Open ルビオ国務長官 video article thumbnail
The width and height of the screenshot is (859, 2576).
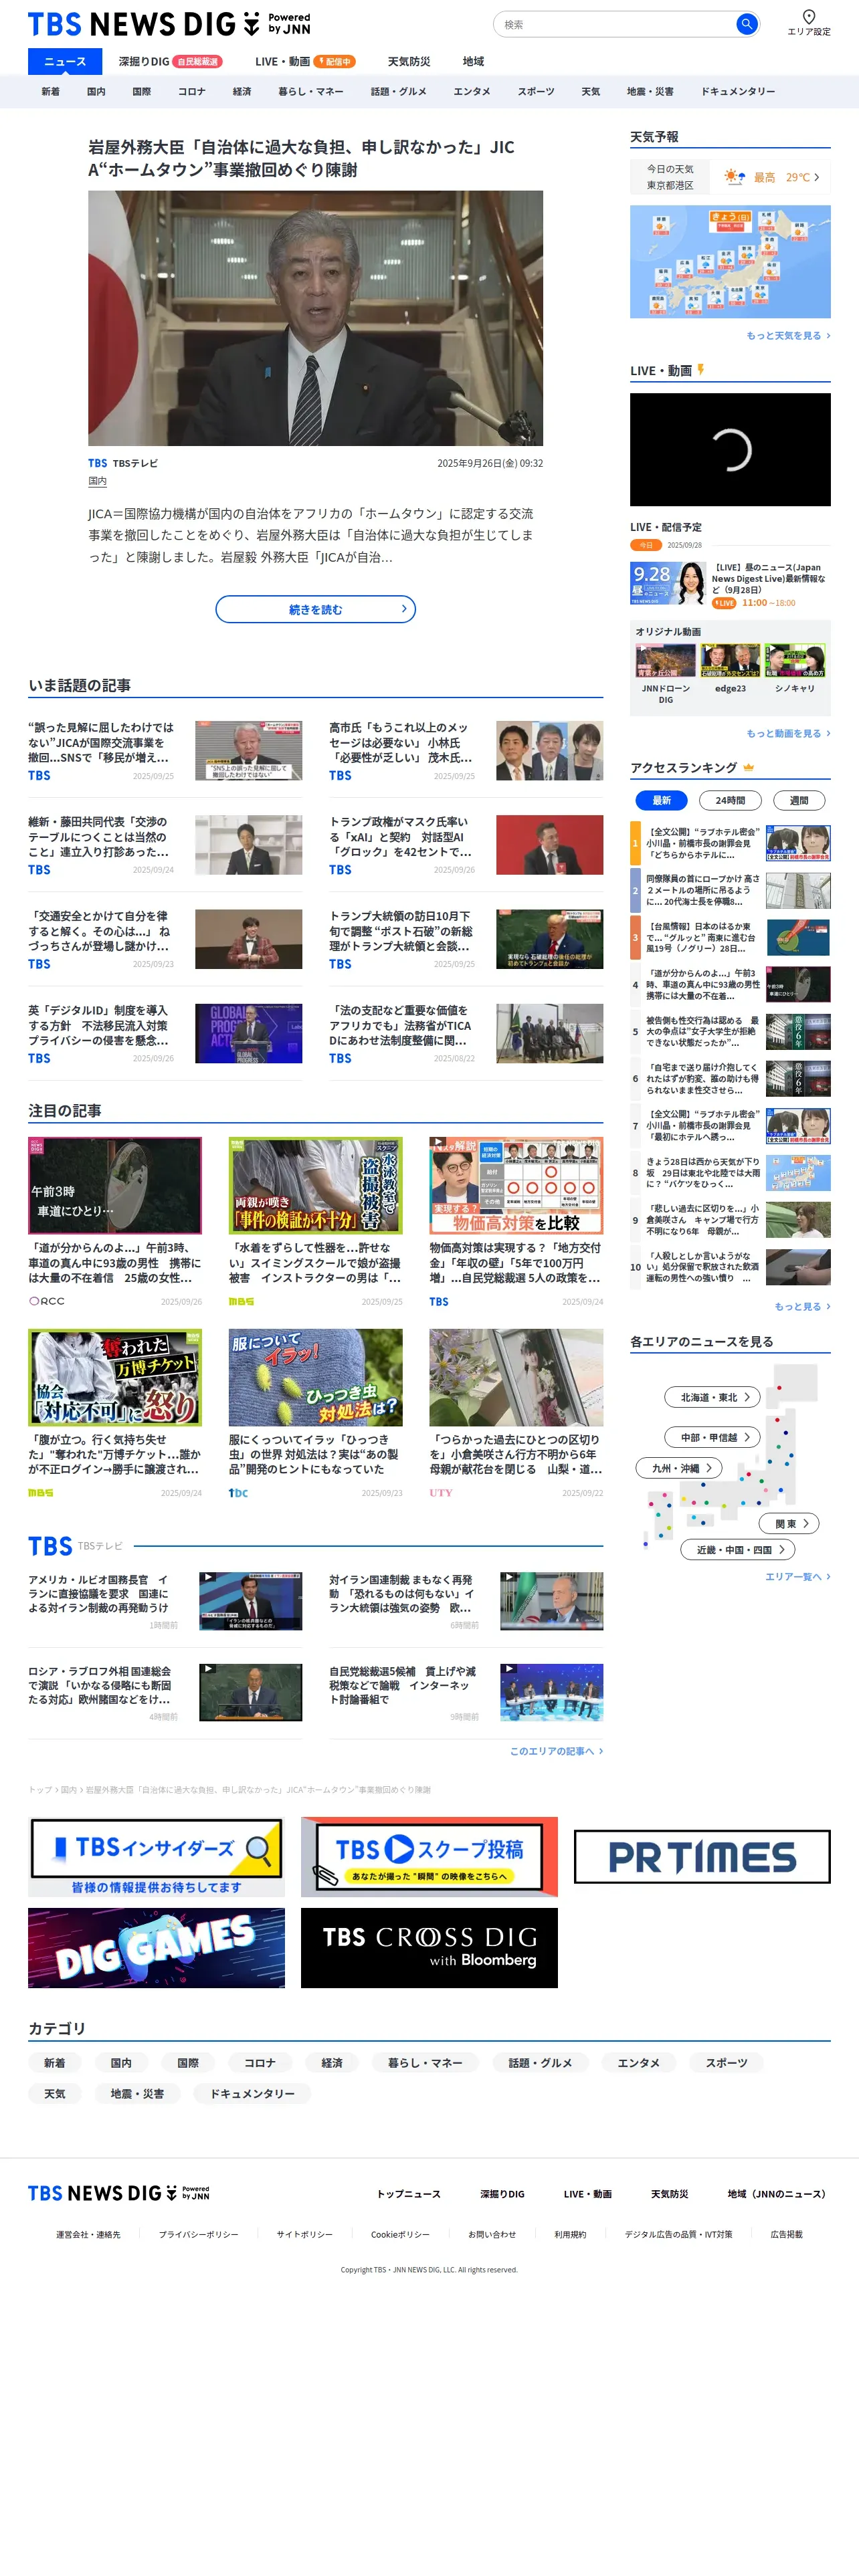click(250, 1600)
